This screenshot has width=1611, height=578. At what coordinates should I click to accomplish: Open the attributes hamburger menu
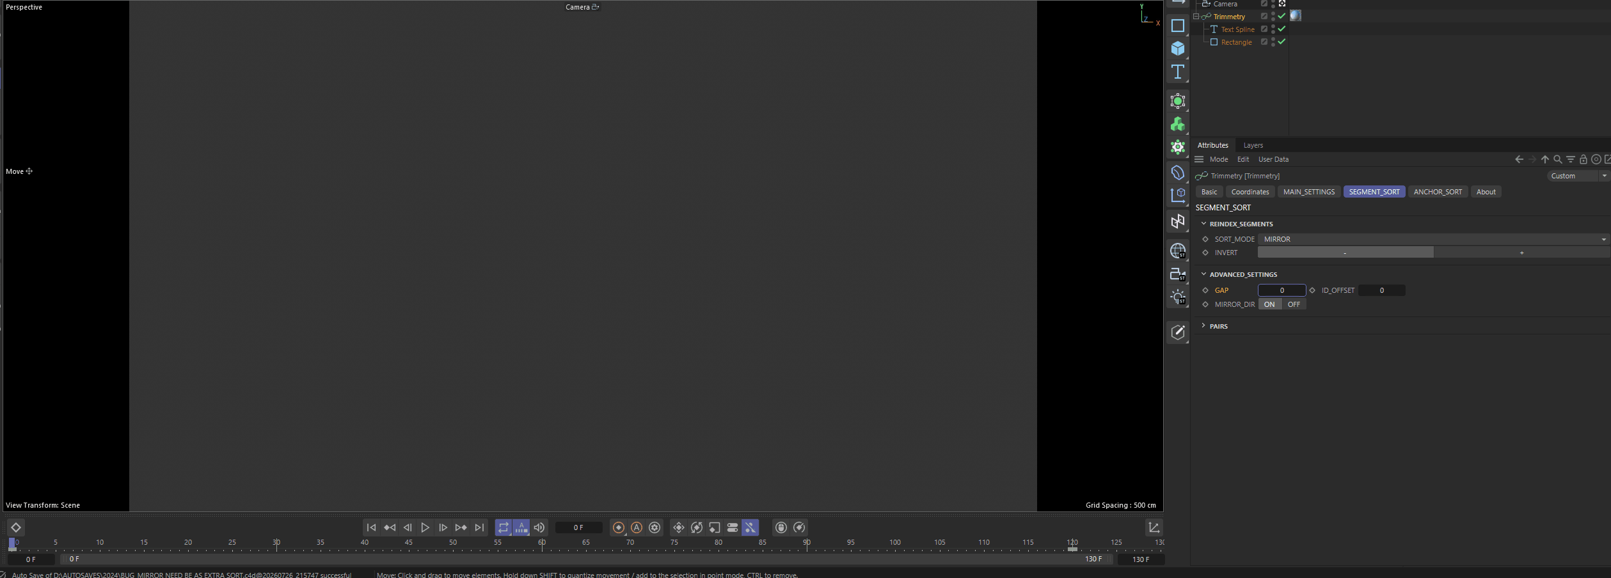pyautogui.click(x=1199, y=159)
